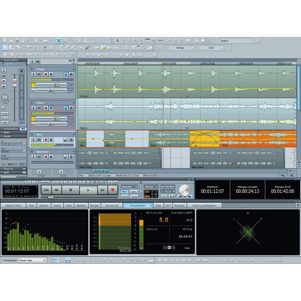Image resolution: width=301 pixels, height=301 pixels.
Task: Enable Loop in the transport
Action: point(134,196)
